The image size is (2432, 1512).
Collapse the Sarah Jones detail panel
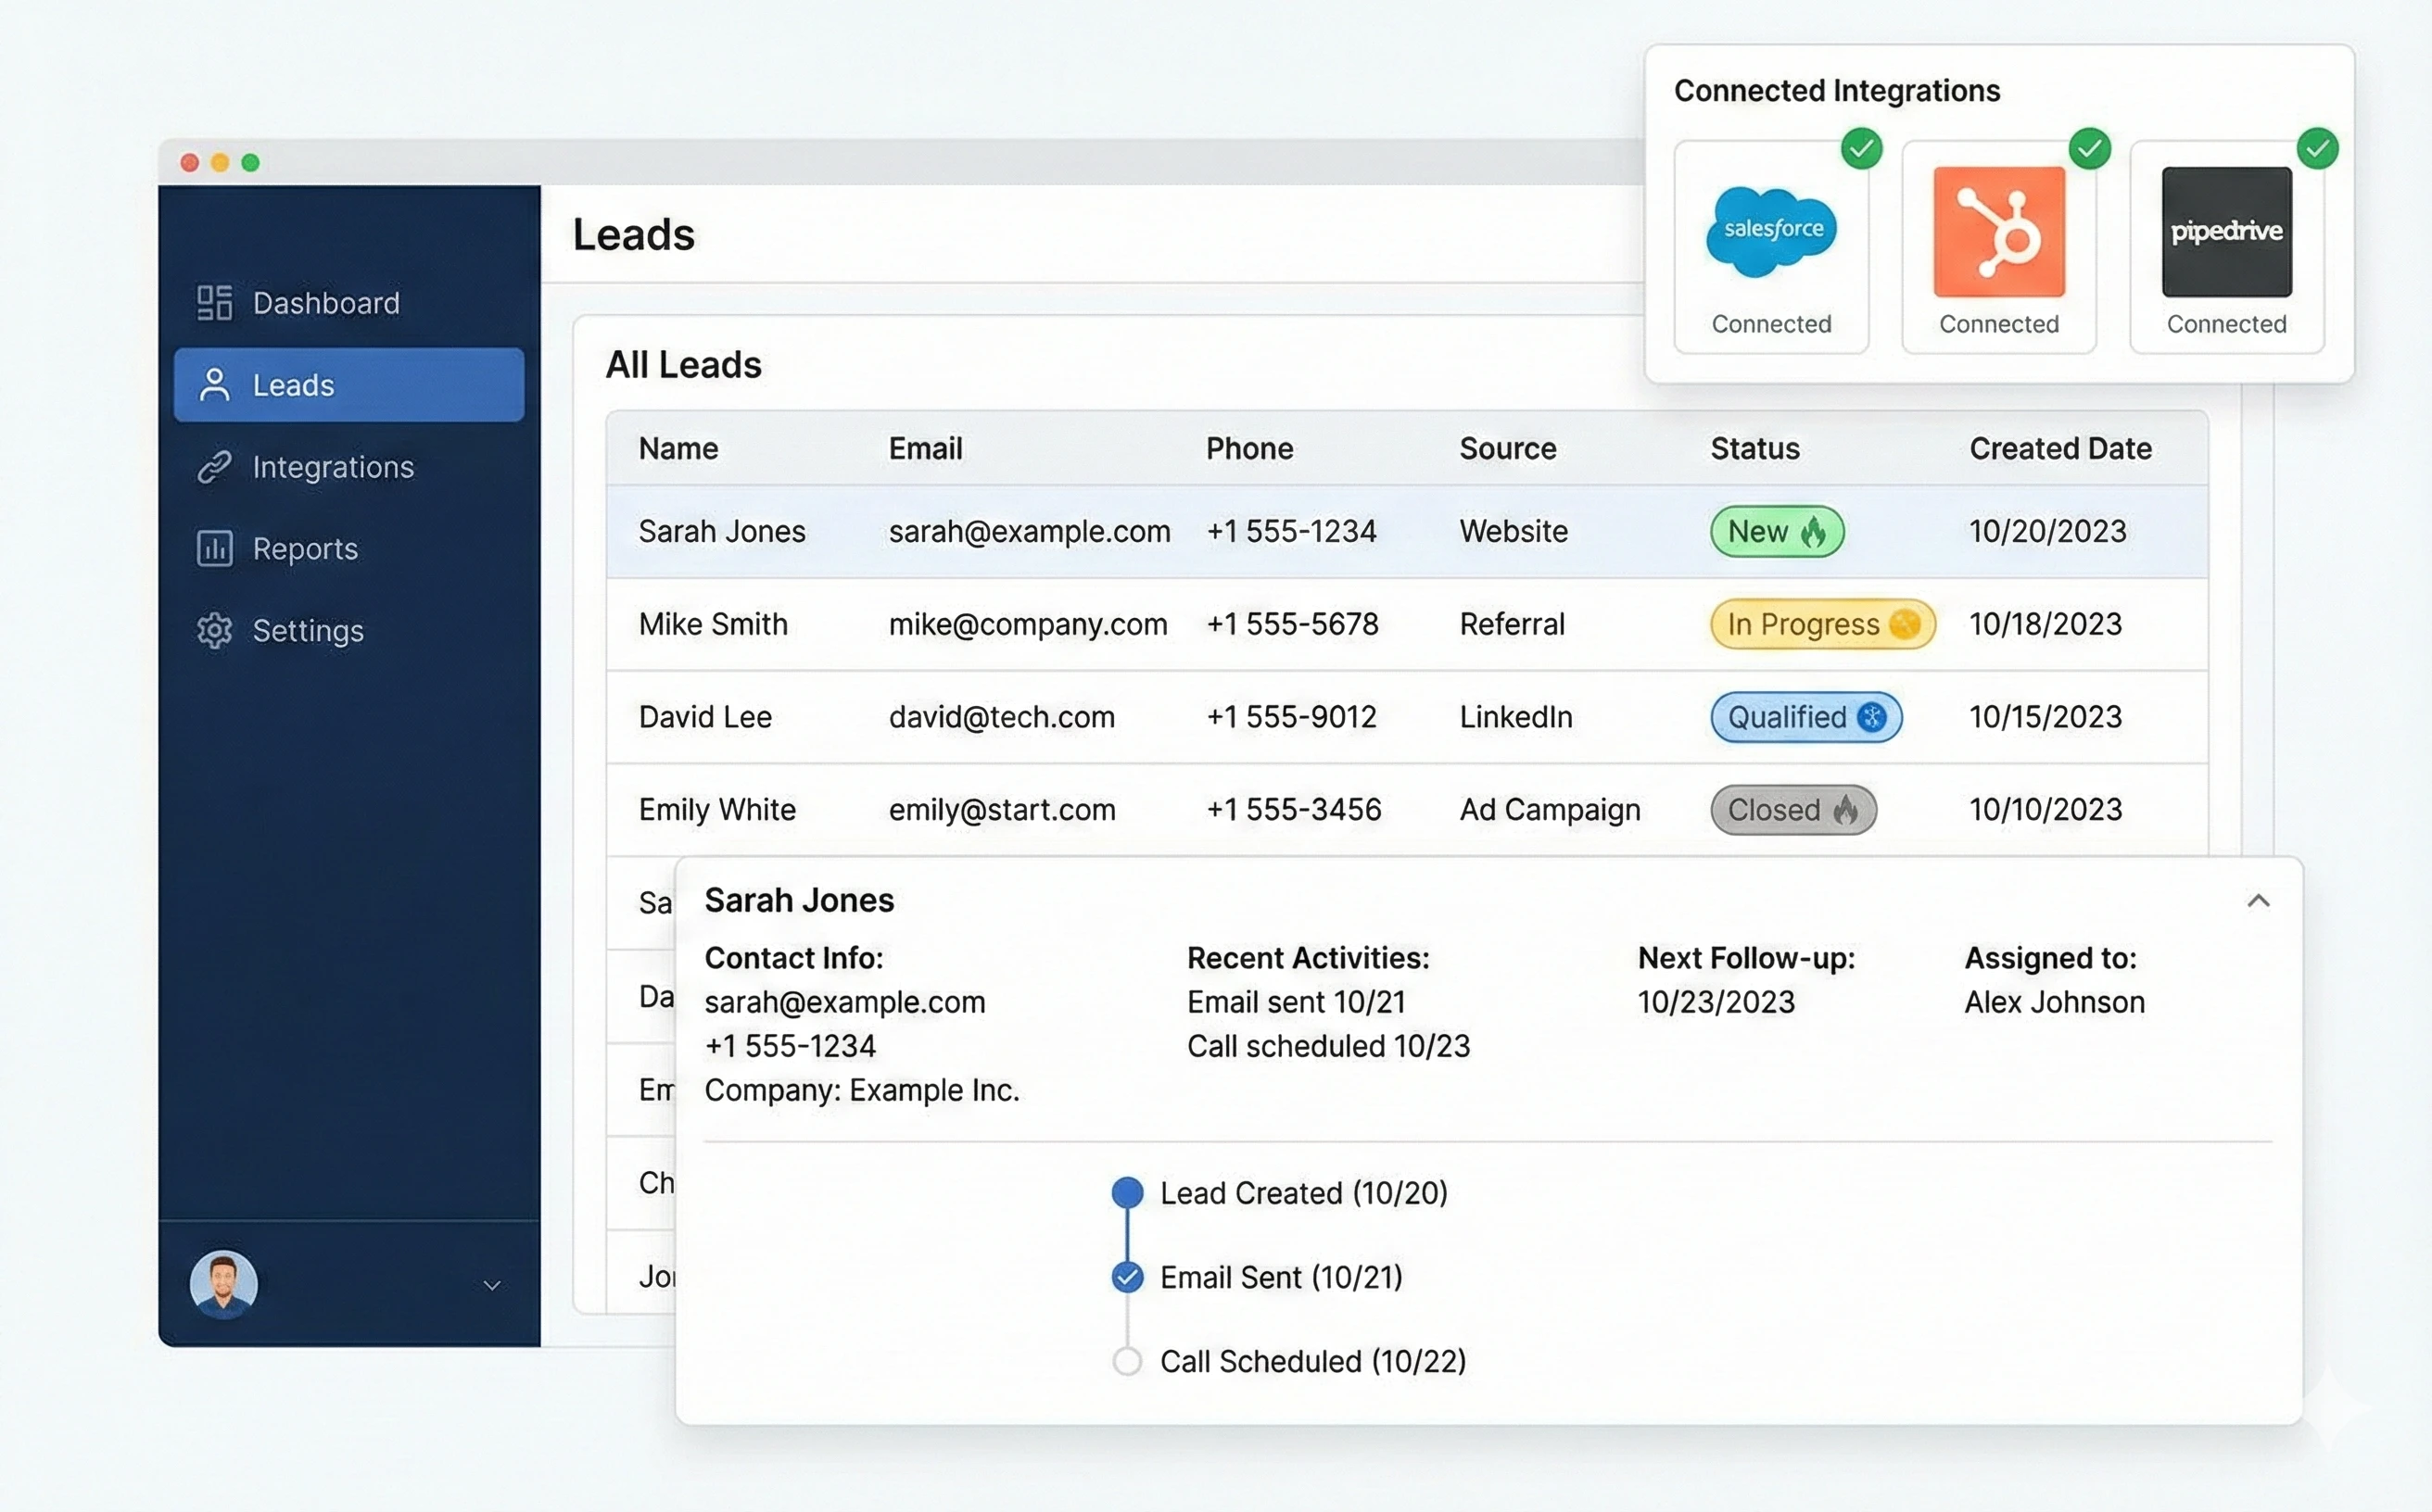(x=2259, y=901)
